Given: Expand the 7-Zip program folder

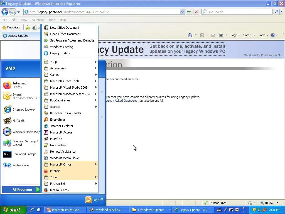Looking at the screenshot, I should tap(70, 62).
